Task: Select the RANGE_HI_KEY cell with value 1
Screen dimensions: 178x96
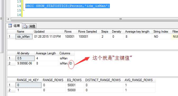Action: 28,90
